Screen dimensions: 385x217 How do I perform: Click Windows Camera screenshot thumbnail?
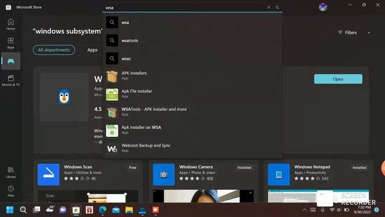(203, 196)
